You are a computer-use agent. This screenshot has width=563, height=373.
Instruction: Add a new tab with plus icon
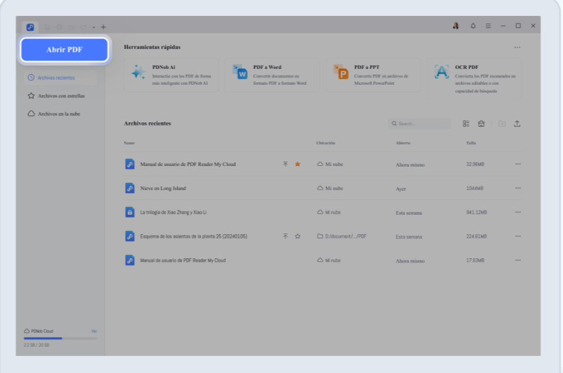pos(103,27)
